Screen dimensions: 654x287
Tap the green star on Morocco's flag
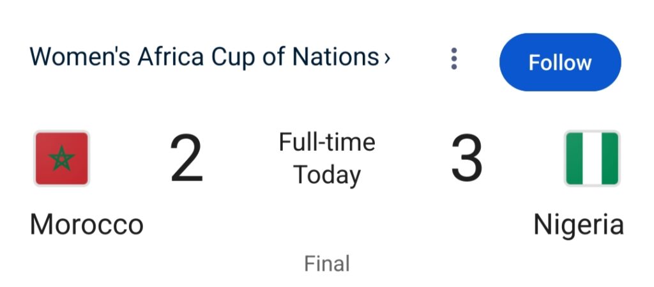pos(62,158)
